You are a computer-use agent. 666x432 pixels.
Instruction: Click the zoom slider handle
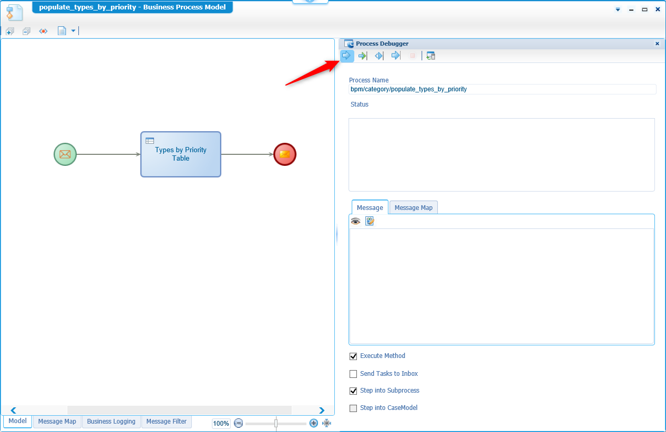(276, 423)
